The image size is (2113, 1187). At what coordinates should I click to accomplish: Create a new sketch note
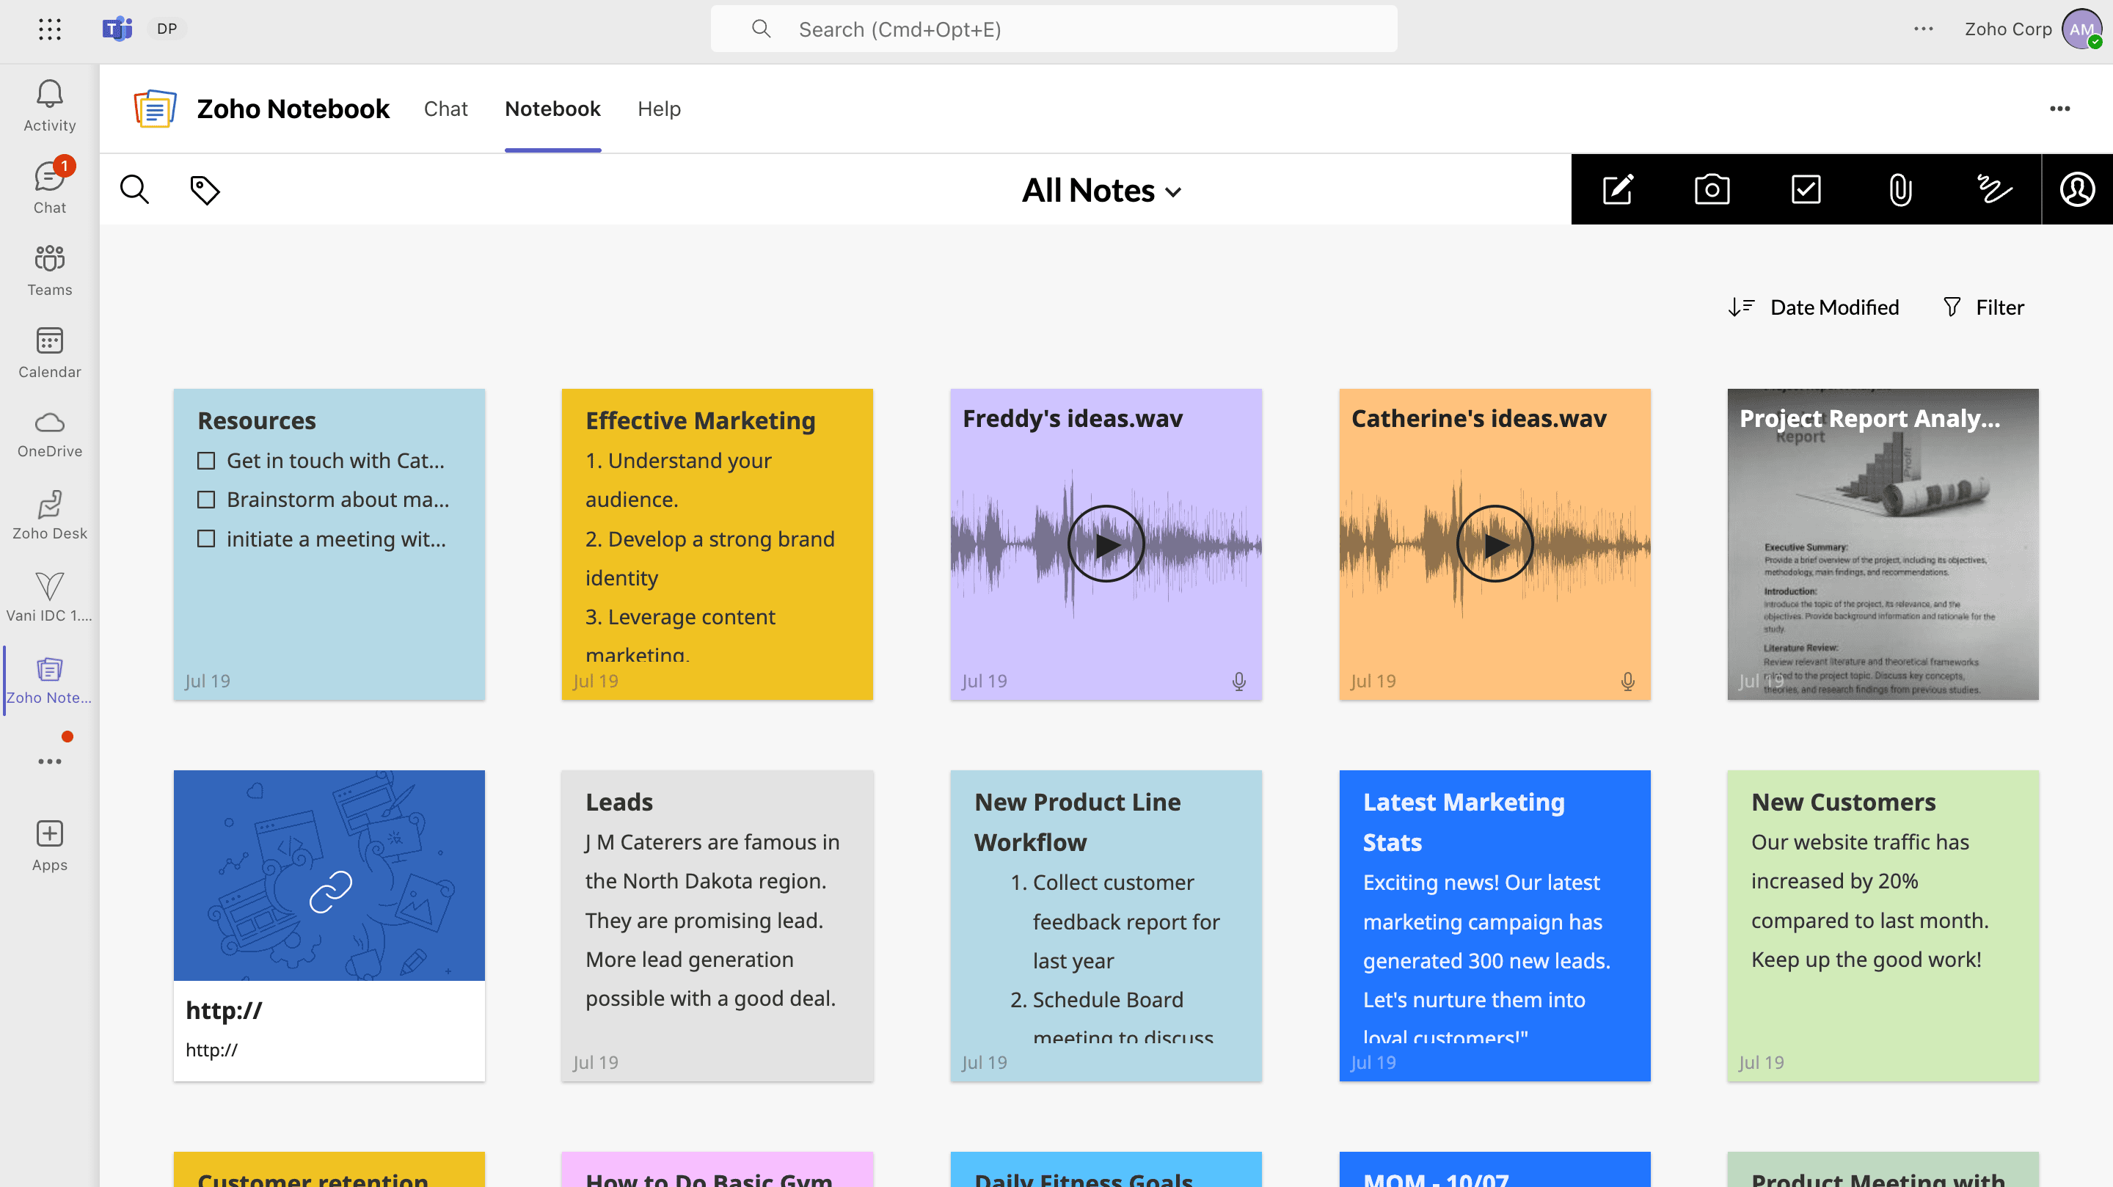(x=1993, y=189)
